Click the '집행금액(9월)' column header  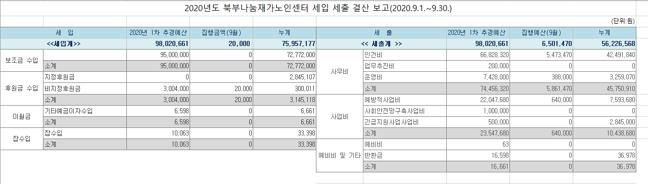221,32
